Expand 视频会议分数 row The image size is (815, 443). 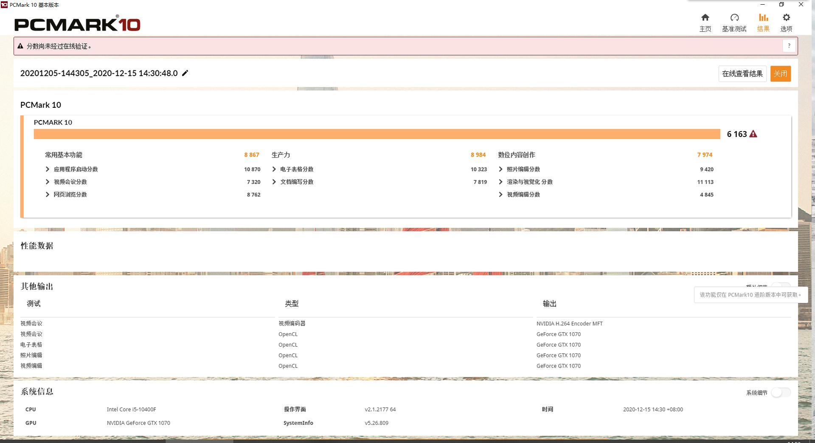(48, 182)
